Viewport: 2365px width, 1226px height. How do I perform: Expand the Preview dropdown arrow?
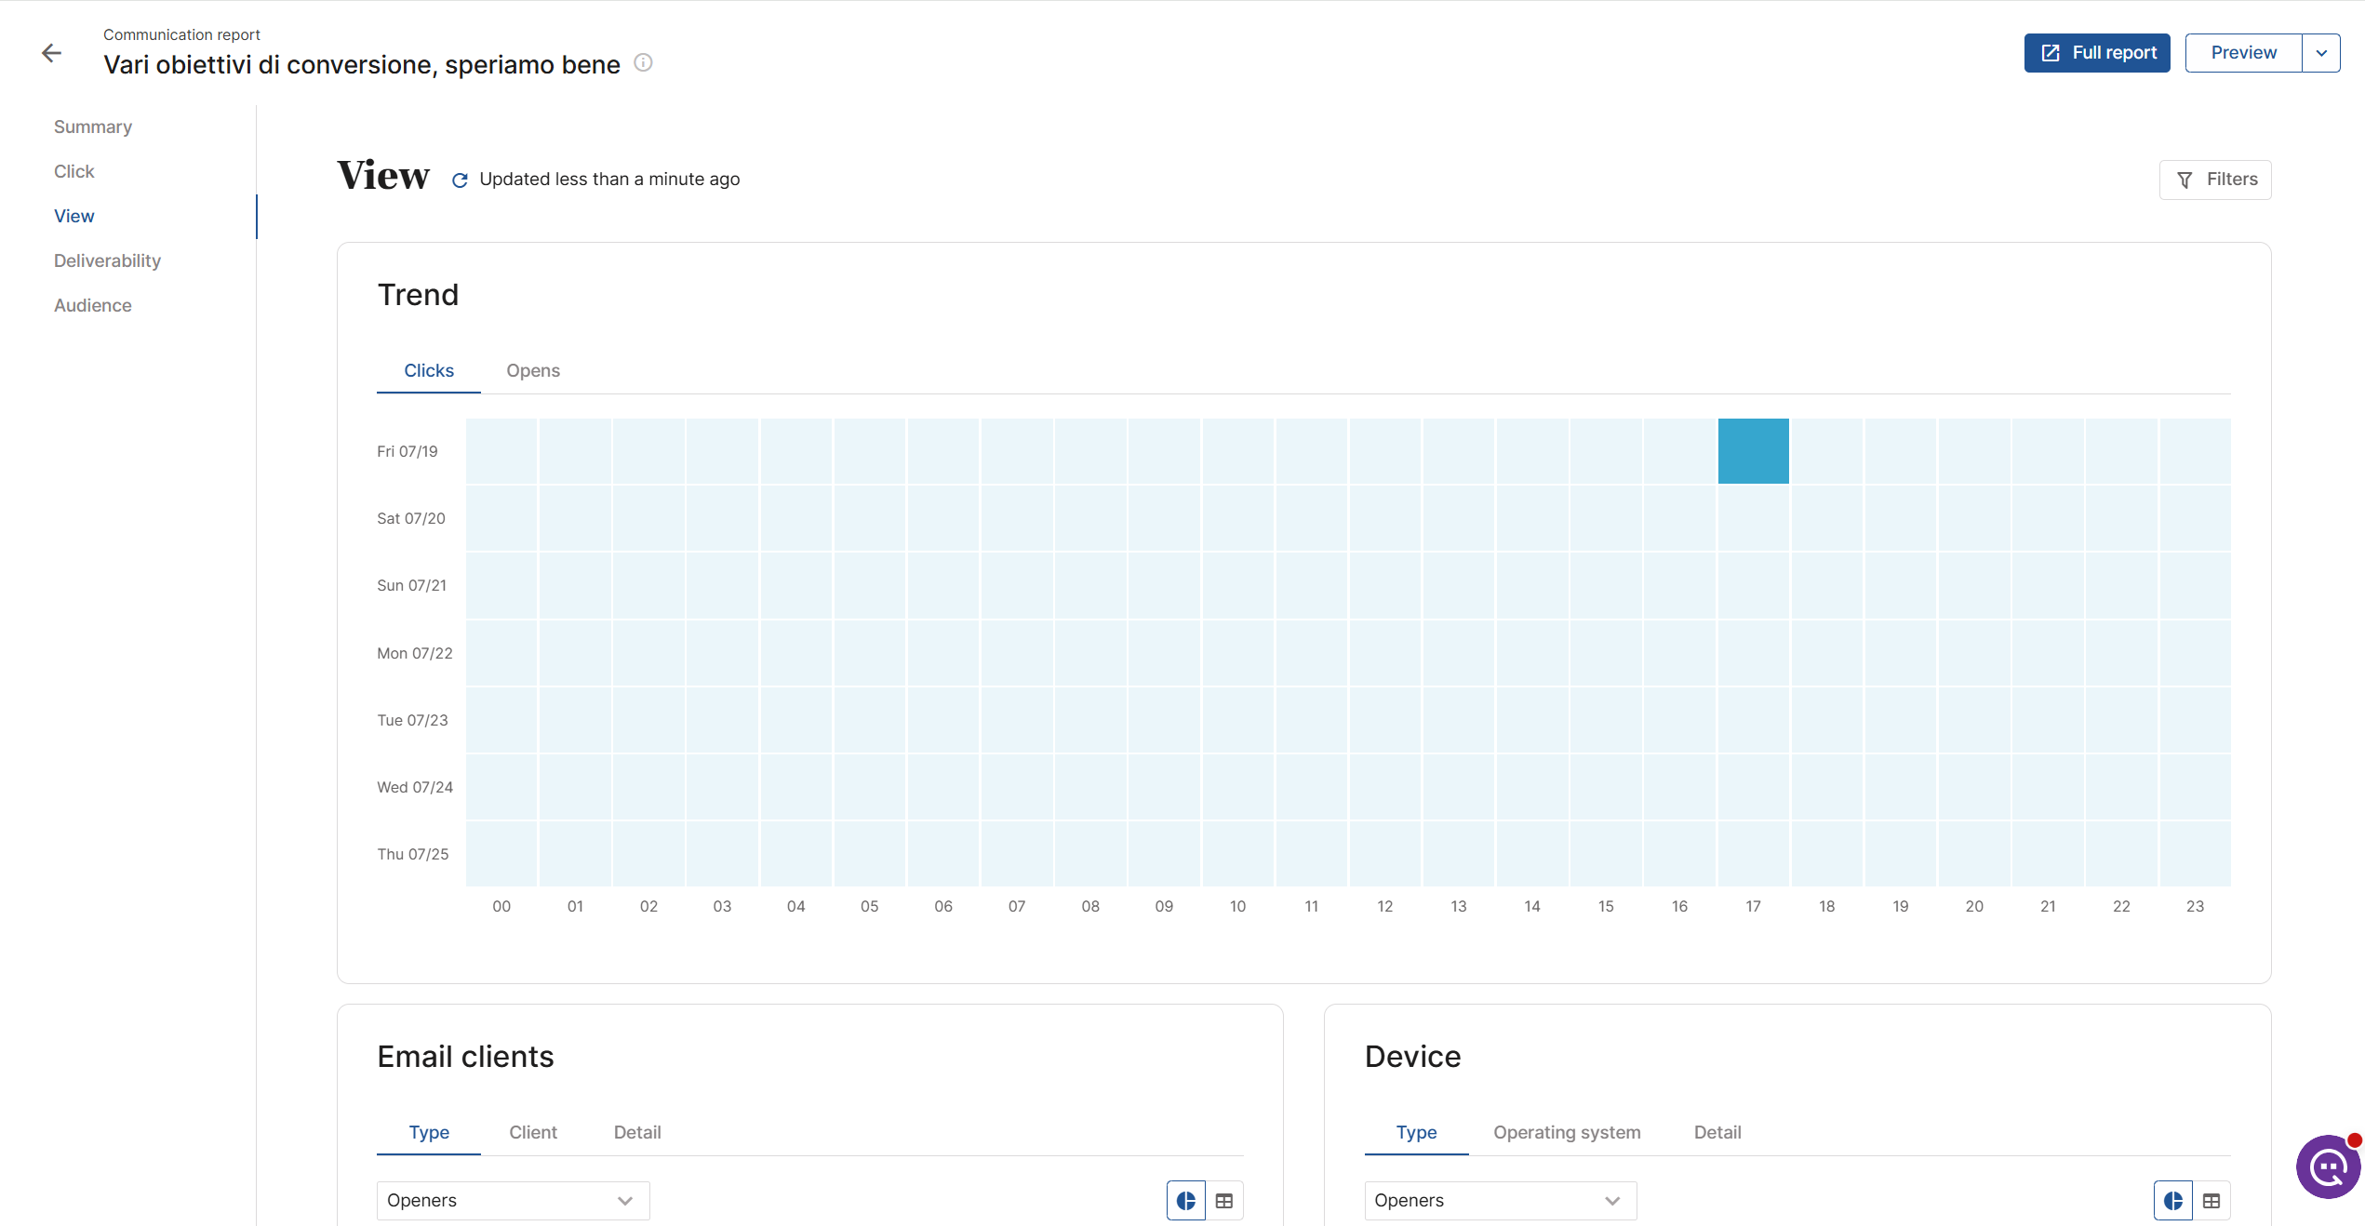coord(2321,53)
